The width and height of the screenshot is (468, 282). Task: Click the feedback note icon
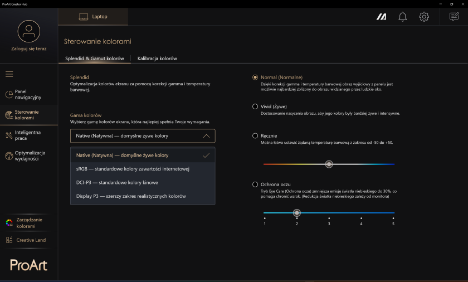pos(454,17)
